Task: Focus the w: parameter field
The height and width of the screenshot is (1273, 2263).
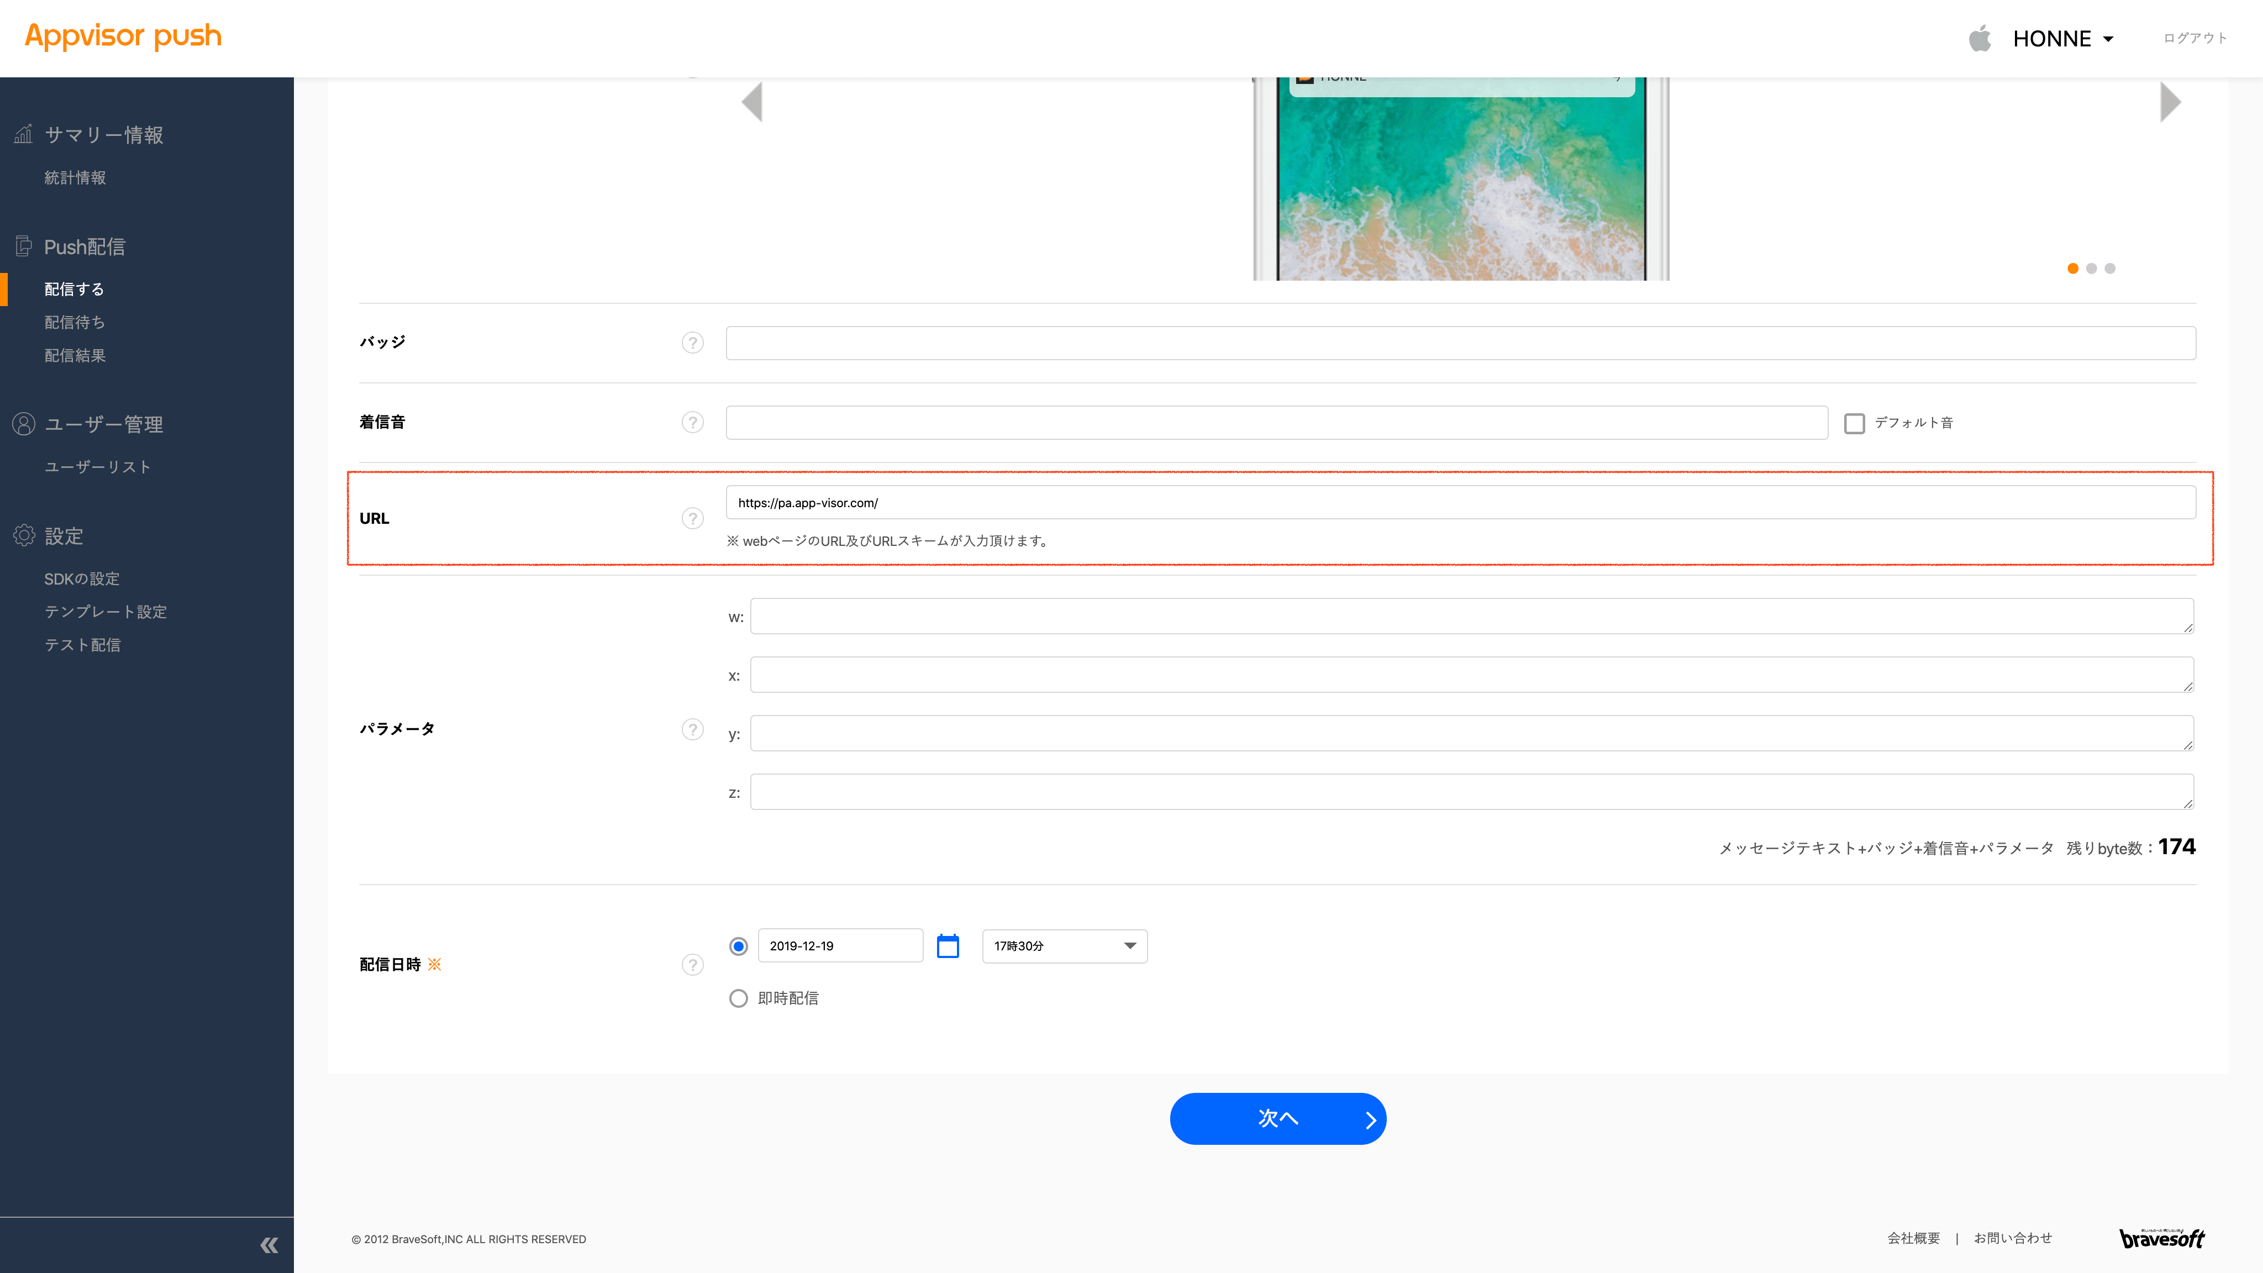Action: (x=1471, y=616)
